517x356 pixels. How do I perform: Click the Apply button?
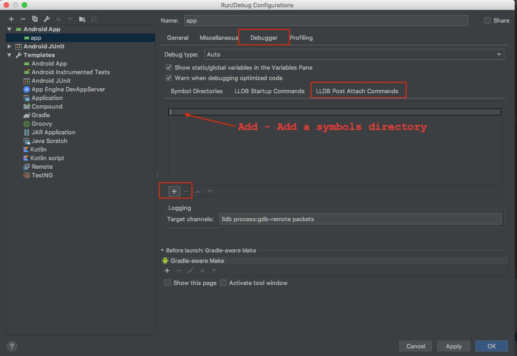454,346
